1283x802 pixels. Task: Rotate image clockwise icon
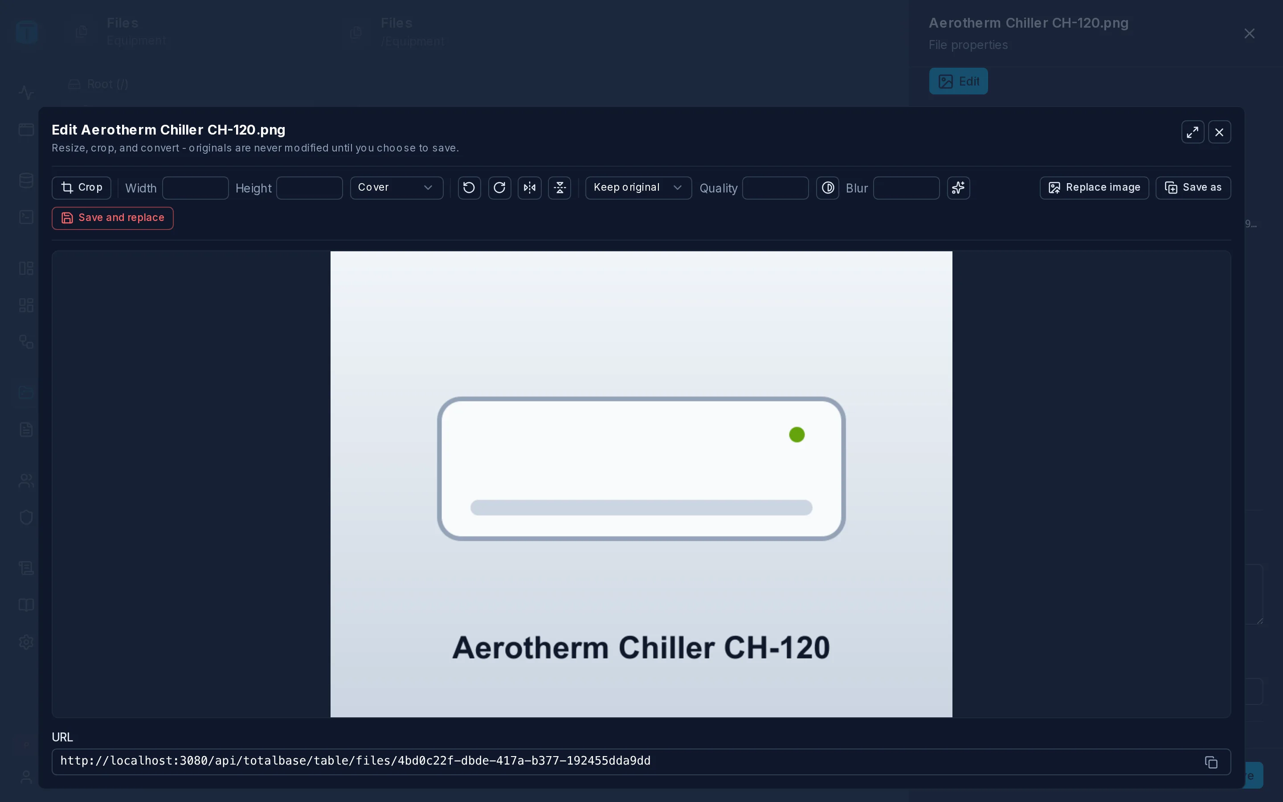499,188
